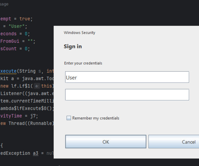Enable the Remember my credentials checkbox

click(x=69, y=118)
